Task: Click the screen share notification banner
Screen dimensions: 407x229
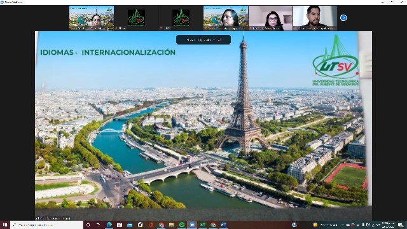Action: coord(203,39)
